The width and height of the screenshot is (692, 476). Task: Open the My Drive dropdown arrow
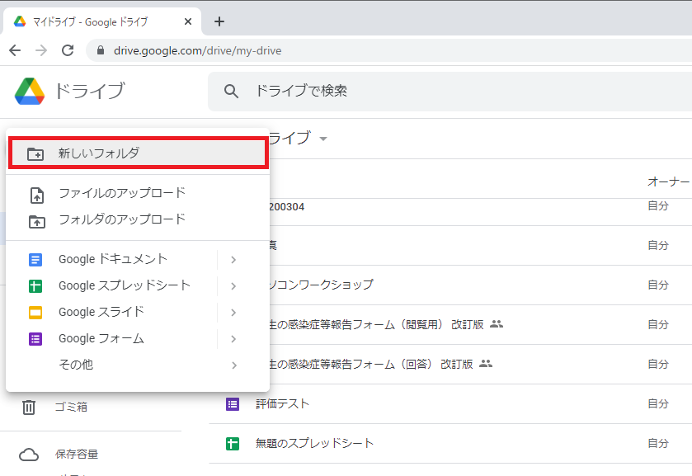323,139
